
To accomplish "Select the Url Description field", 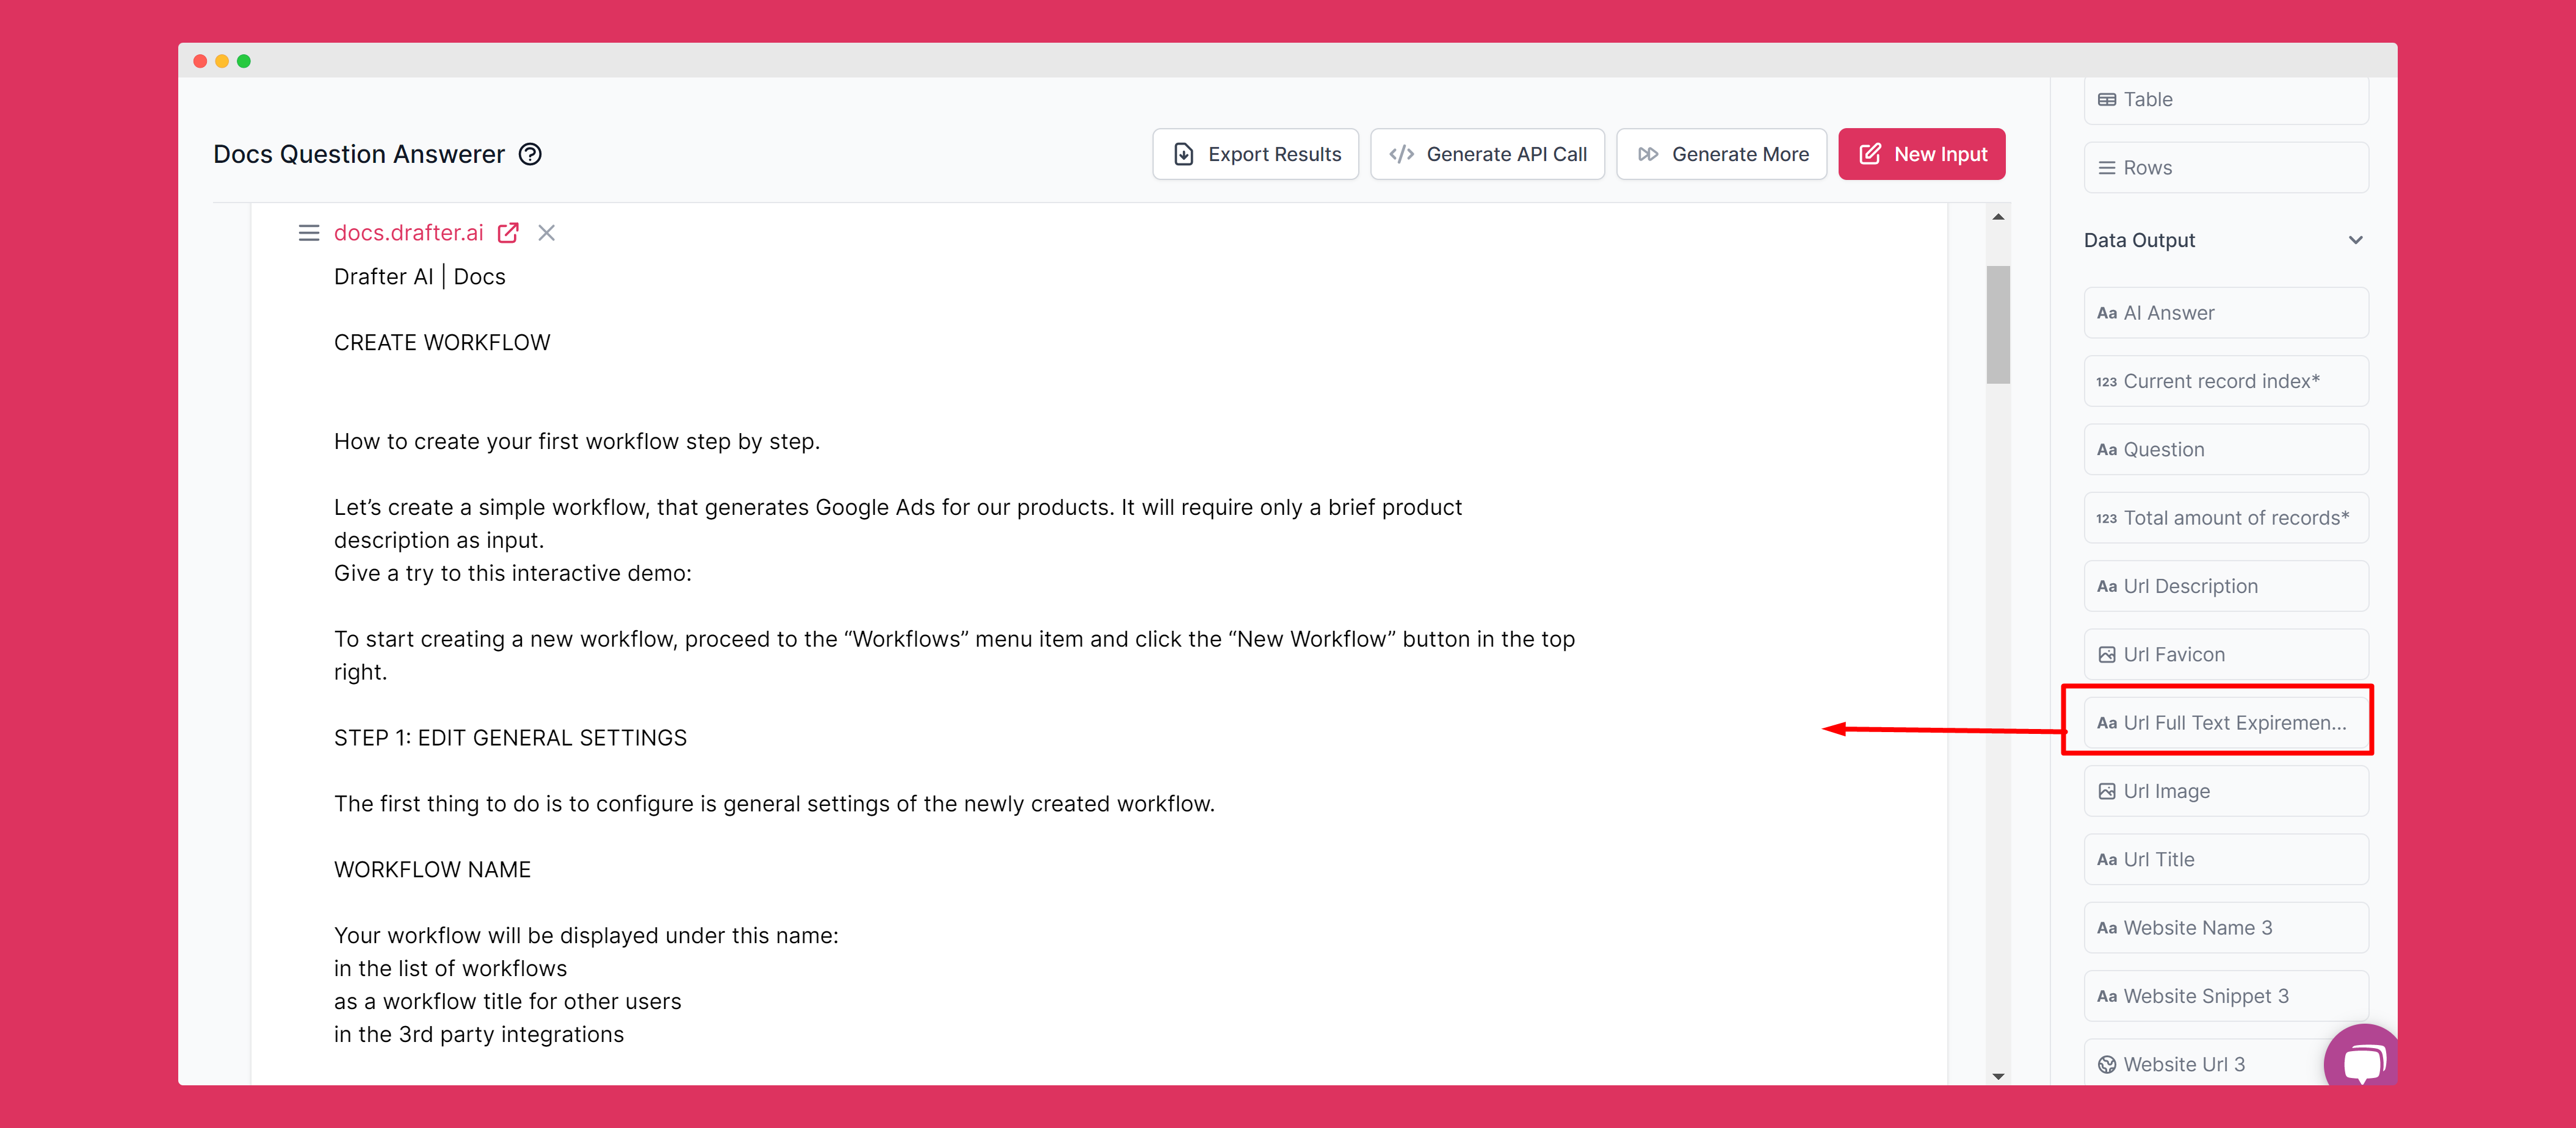I will click(x=2226, y=586).
